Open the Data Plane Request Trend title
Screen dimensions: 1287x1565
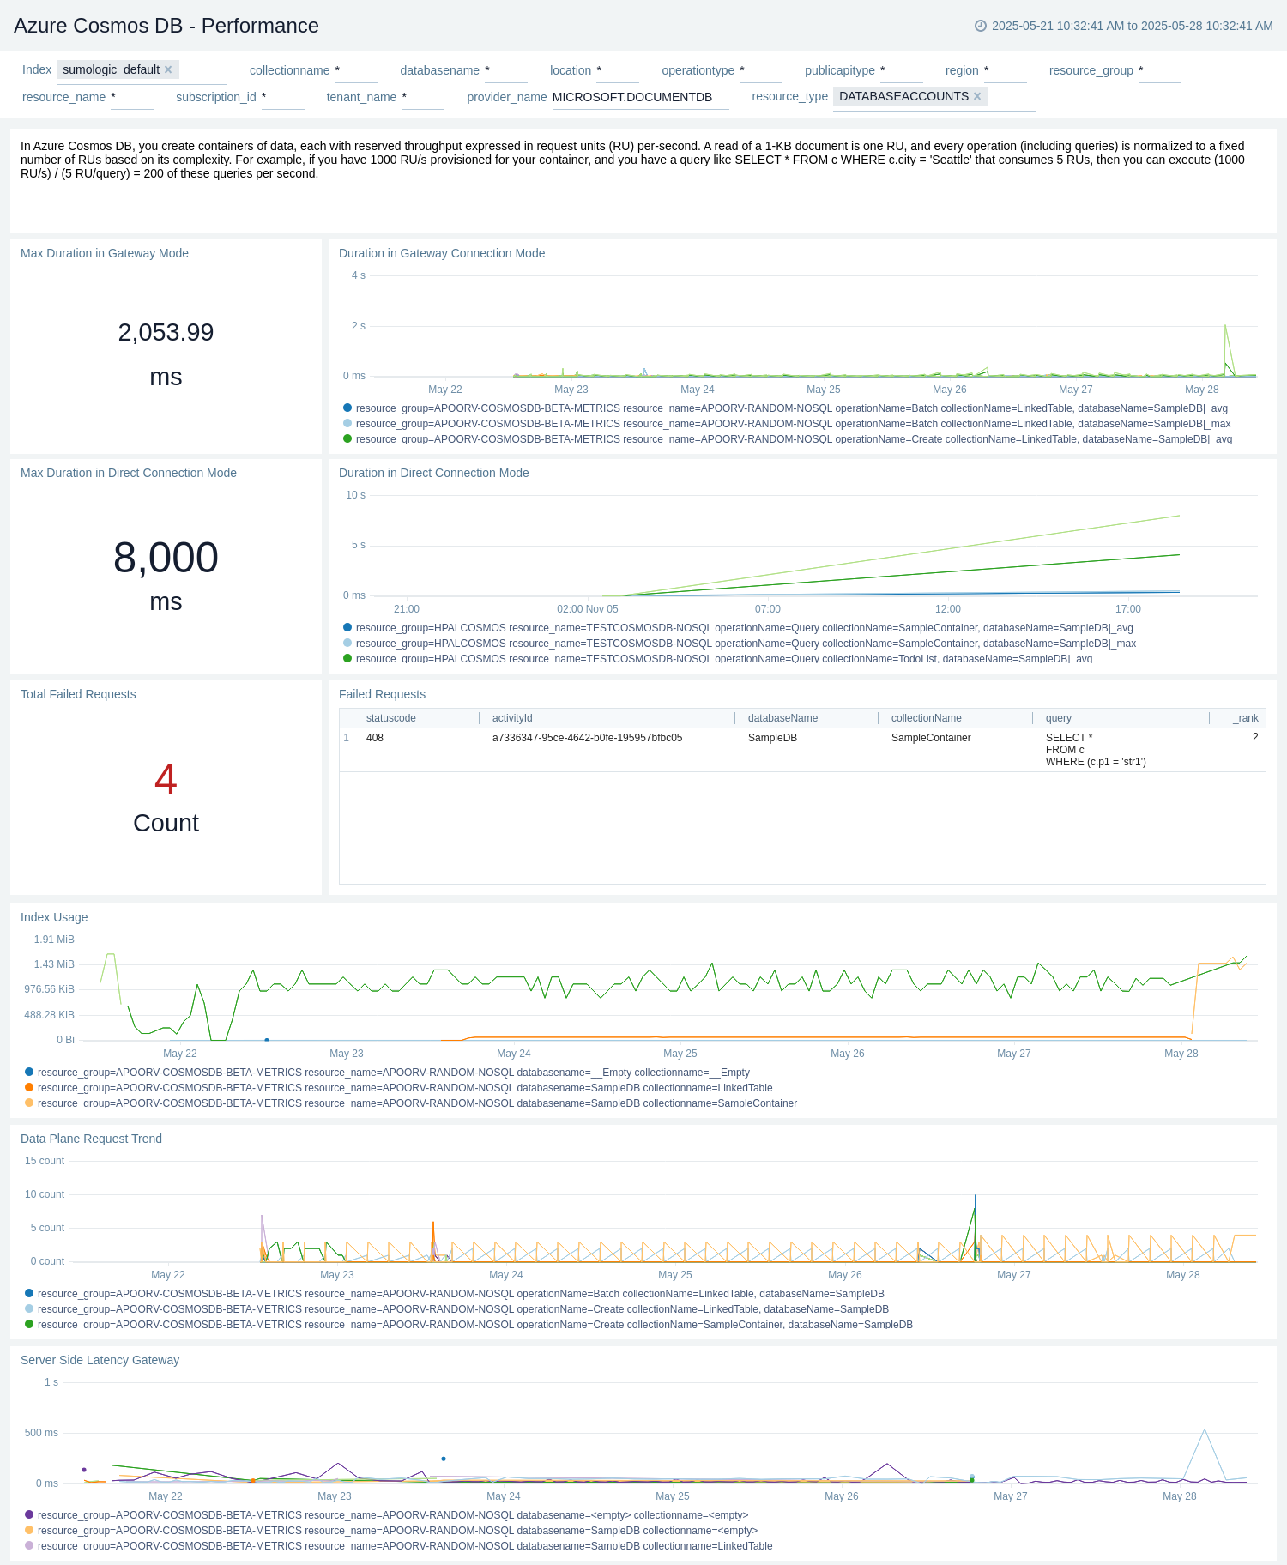(91, 1139)
